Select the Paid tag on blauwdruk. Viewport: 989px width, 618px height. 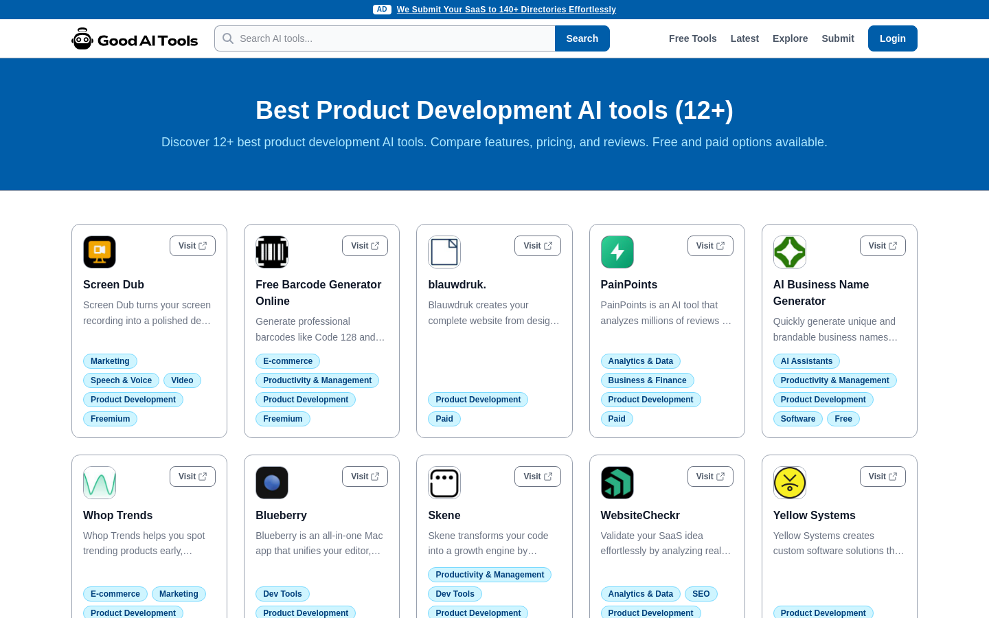tap(444, 419)
